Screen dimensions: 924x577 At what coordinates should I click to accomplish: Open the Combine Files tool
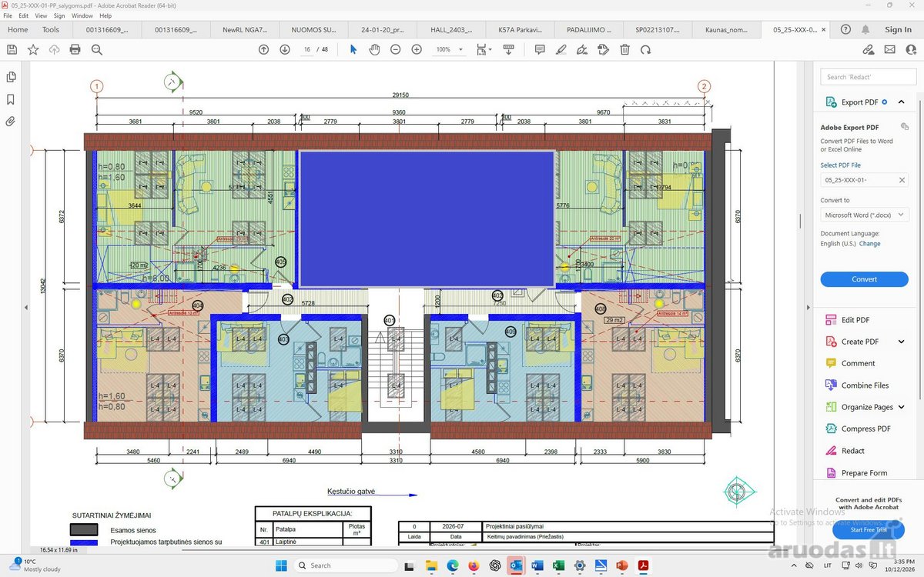click(865, 385)
